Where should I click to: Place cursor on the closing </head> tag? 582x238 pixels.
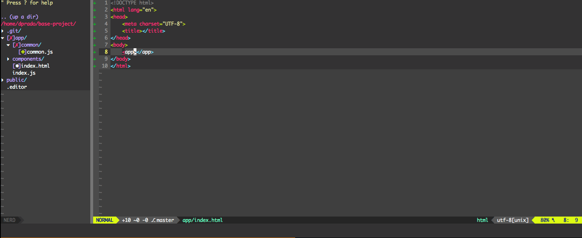point(120,38)
